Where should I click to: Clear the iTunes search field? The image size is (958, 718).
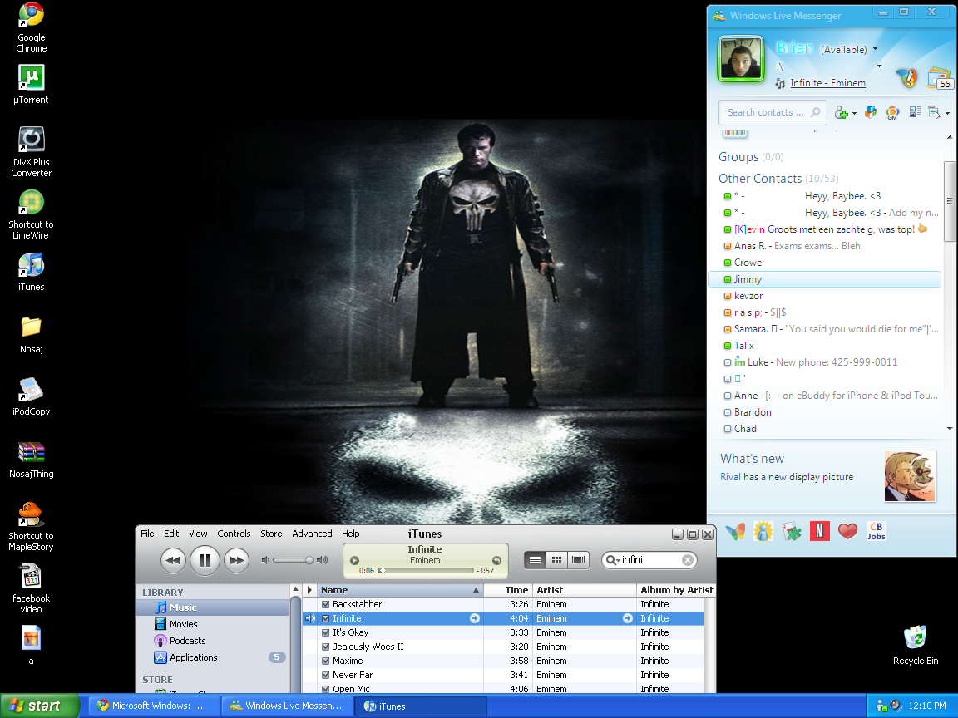688,560
